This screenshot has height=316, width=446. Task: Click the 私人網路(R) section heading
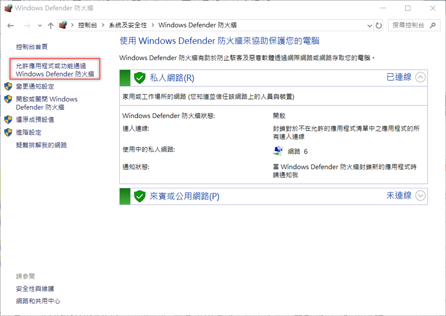[x=172, y=77]
